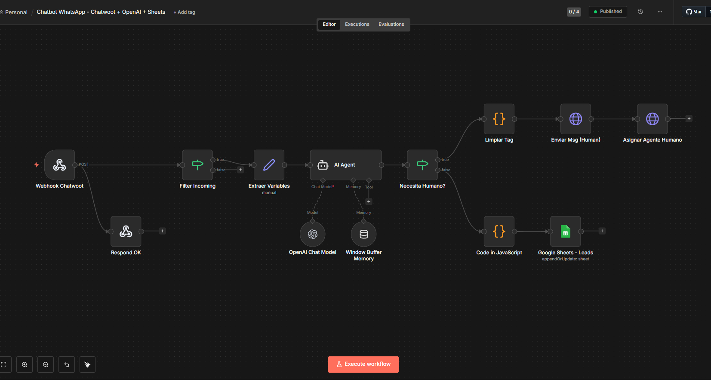Zoom in on the canvas
This screenshot has width=711, height=380.
pos(25,365)
